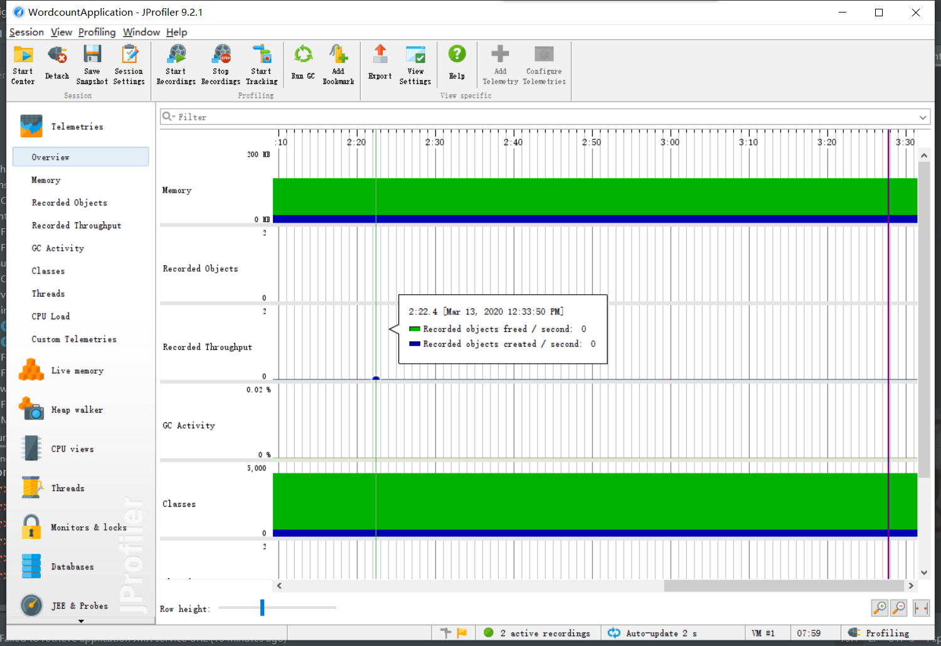Open the Window menu
The height and width of the screenshot is (646, 941).
click(x=141, y=32)
